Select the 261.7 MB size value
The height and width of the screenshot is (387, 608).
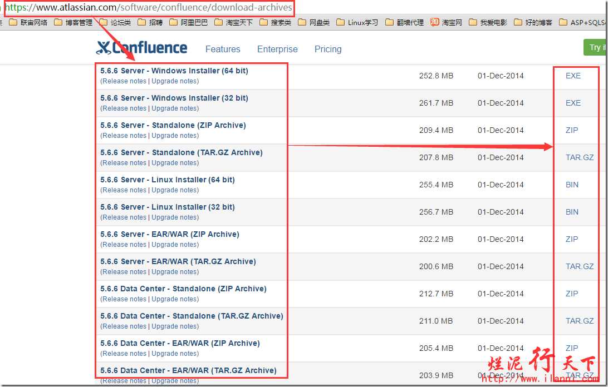pyautogui.click(x=436, y=103)
